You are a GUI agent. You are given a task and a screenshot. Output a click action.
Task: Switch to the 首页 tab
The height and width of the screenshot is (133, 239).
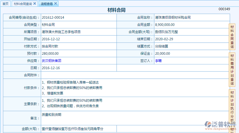tap(6, 4)
